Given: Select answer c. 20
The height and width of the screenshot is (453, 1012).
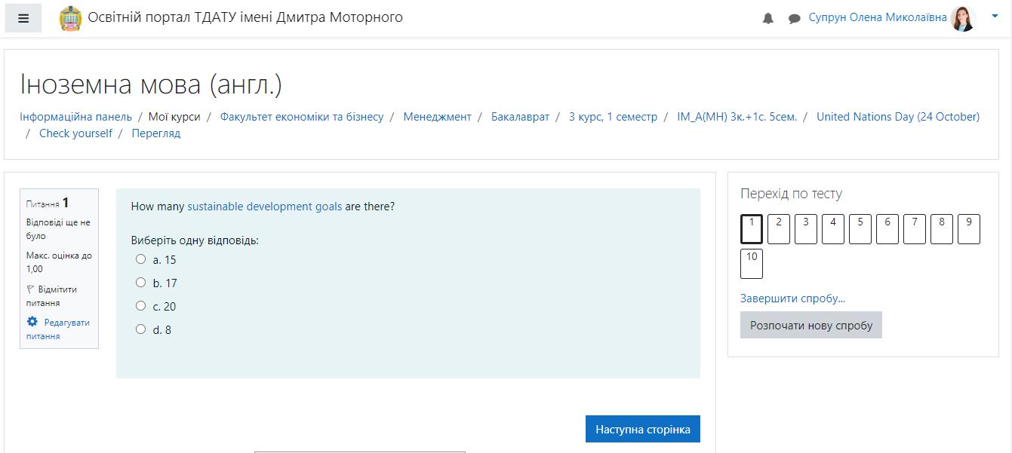Looking at the screenshot, I should (x=140, y=306).
